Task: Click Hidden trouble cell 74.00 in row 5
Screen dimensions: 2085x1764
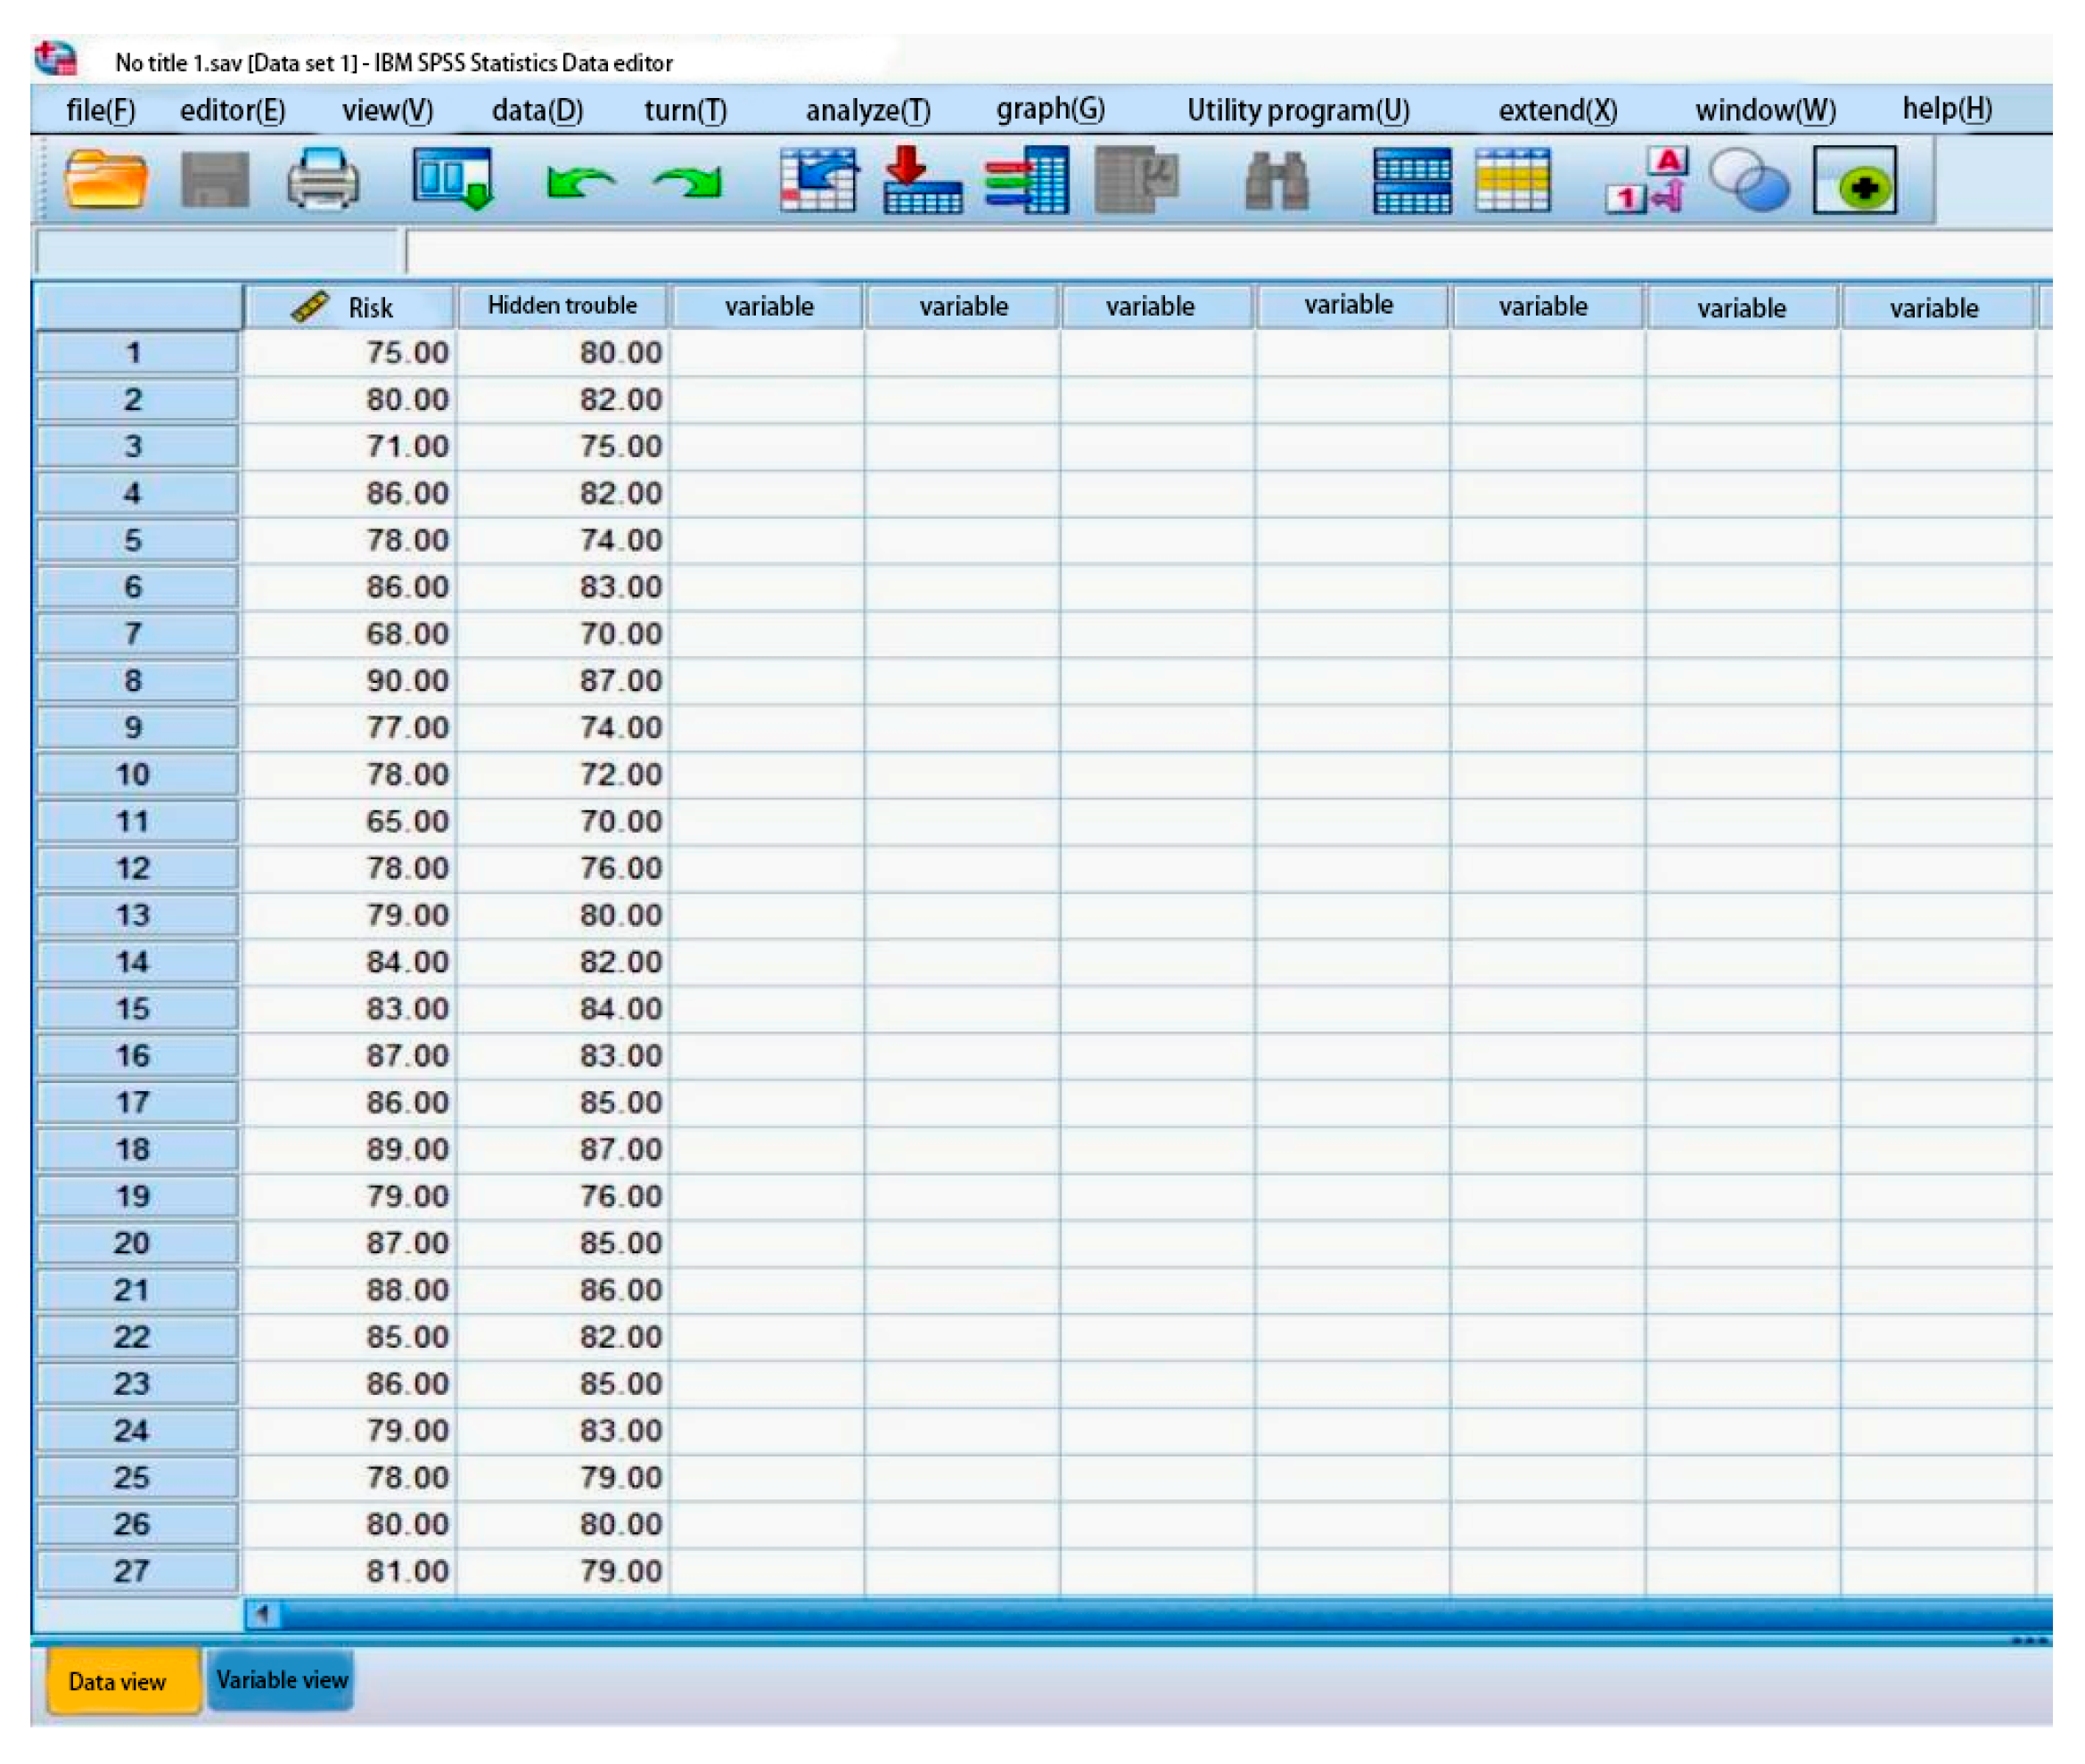Action: [x=563, y=540]
